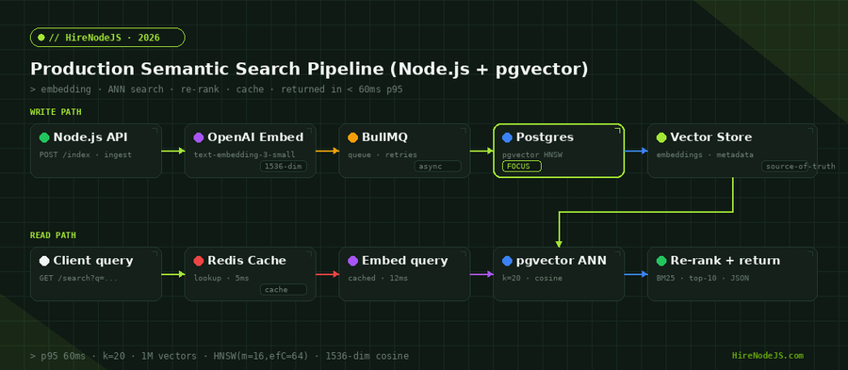Viewport: 848px width, 370px height.
Task: Click the 'embeddings · metadata' text
Action: (705, 155)
